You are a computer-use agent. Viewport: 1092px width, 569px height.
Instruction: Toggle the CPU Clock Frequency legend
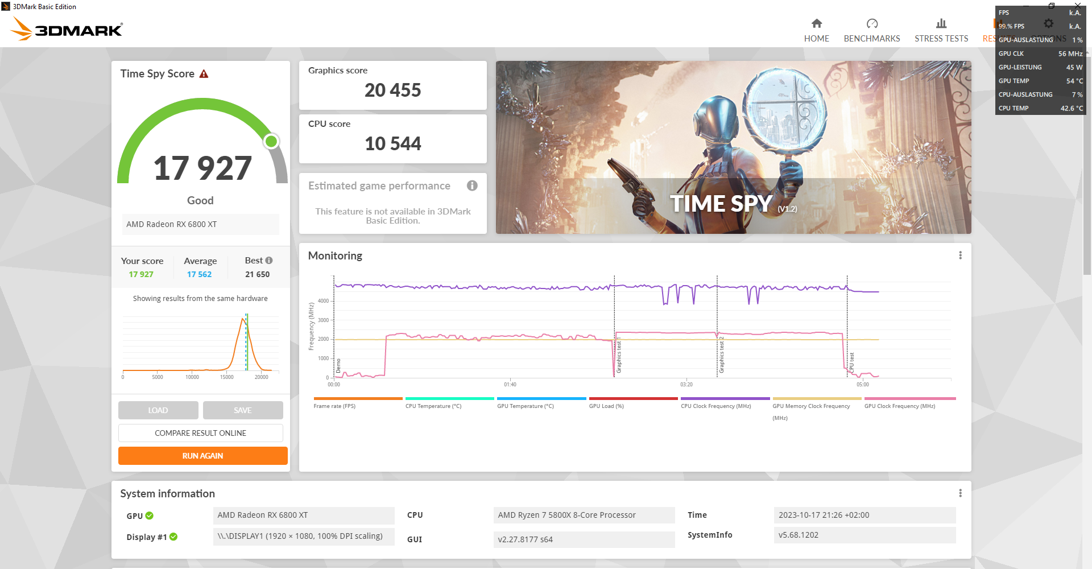725,403
